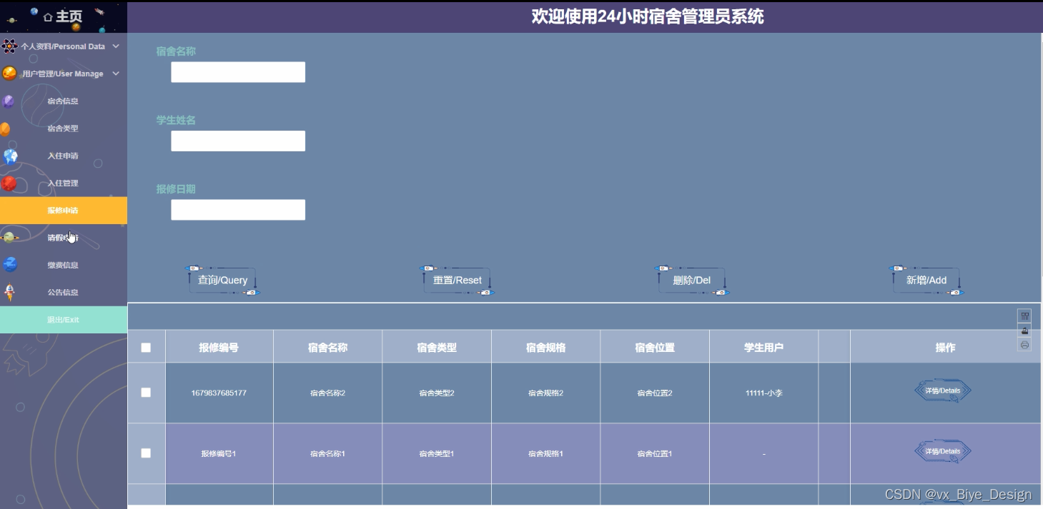Click the cell 报修编号1
Viewport: 1043px width, 509px height.
click(219, 454)
